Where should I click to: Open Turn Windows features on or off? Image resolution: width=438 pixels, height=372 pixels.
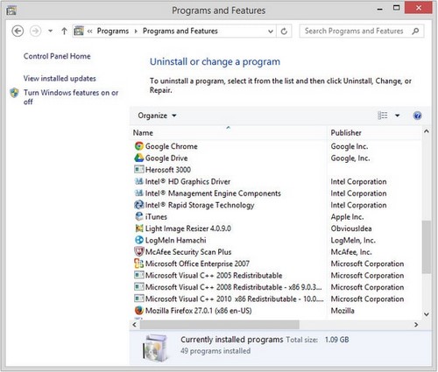tap(71, 97)
